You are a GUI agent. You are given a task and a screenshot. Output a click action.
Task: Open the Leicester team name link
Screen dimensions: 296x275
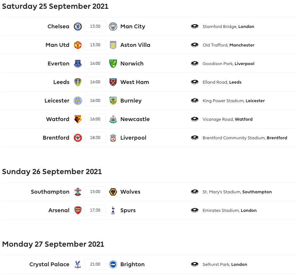(57, 101)
